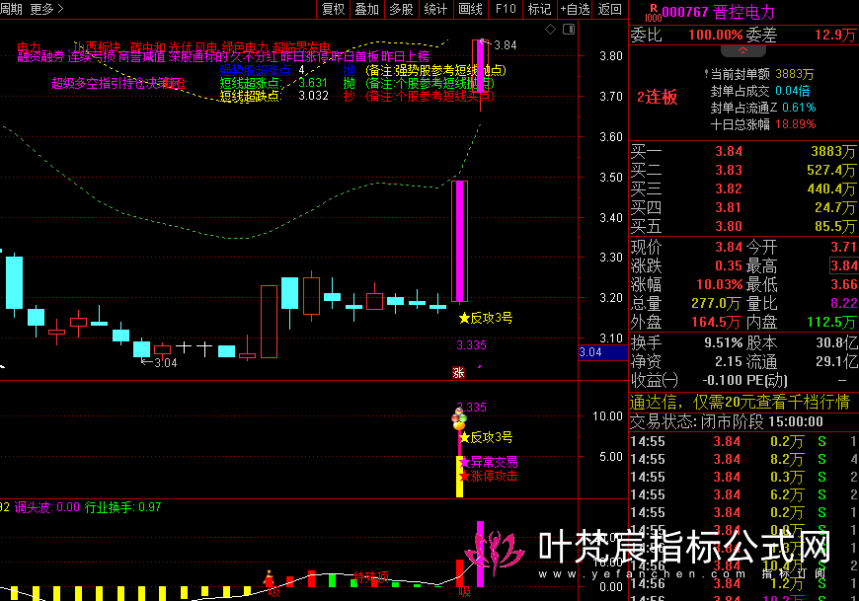Click the 叠加 overlay button

[367, 9]
